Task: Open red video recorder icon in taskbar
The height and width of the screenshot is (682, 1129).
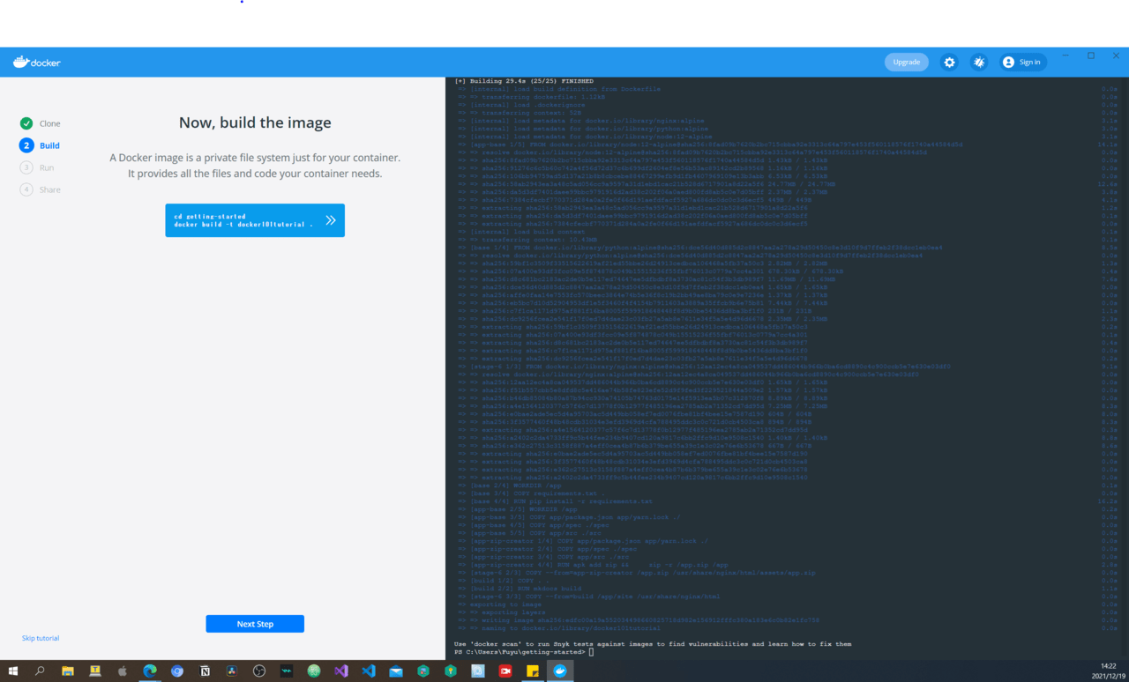Action: 505,671
